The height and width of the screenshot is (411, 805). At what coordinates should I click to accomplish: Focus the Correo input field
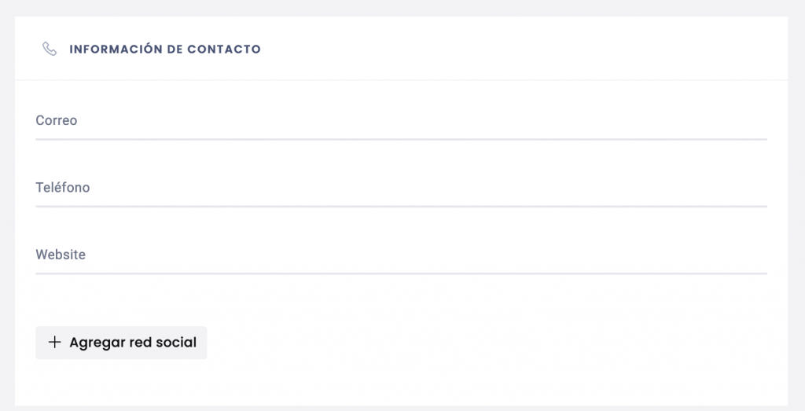[402, 120]
